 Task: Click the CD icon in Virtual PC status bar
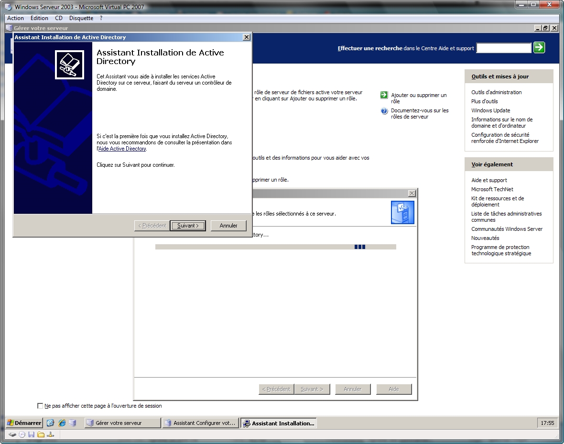22,434
